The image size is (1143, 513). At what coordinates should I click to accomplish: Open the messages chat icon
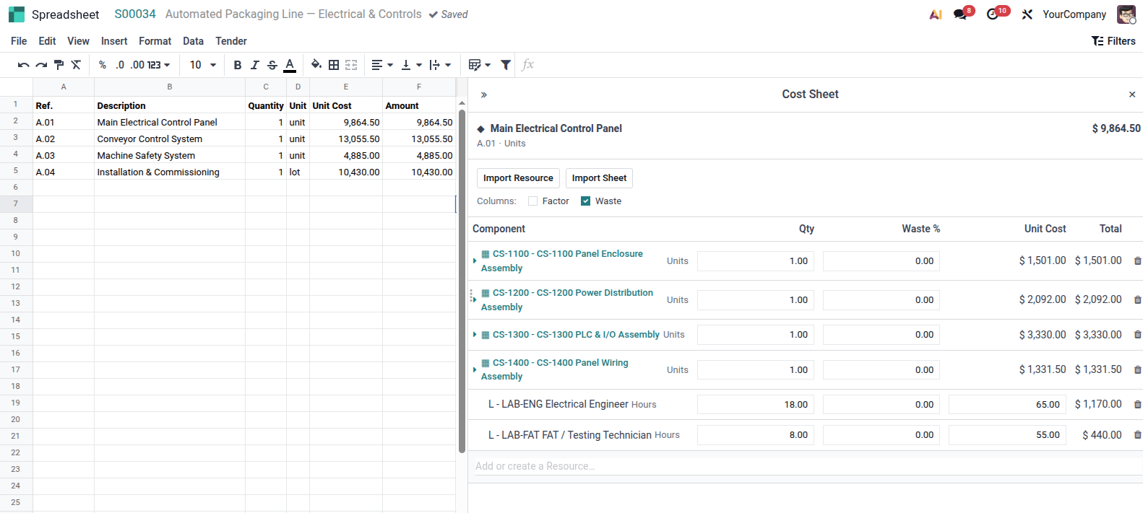(960, 14)
